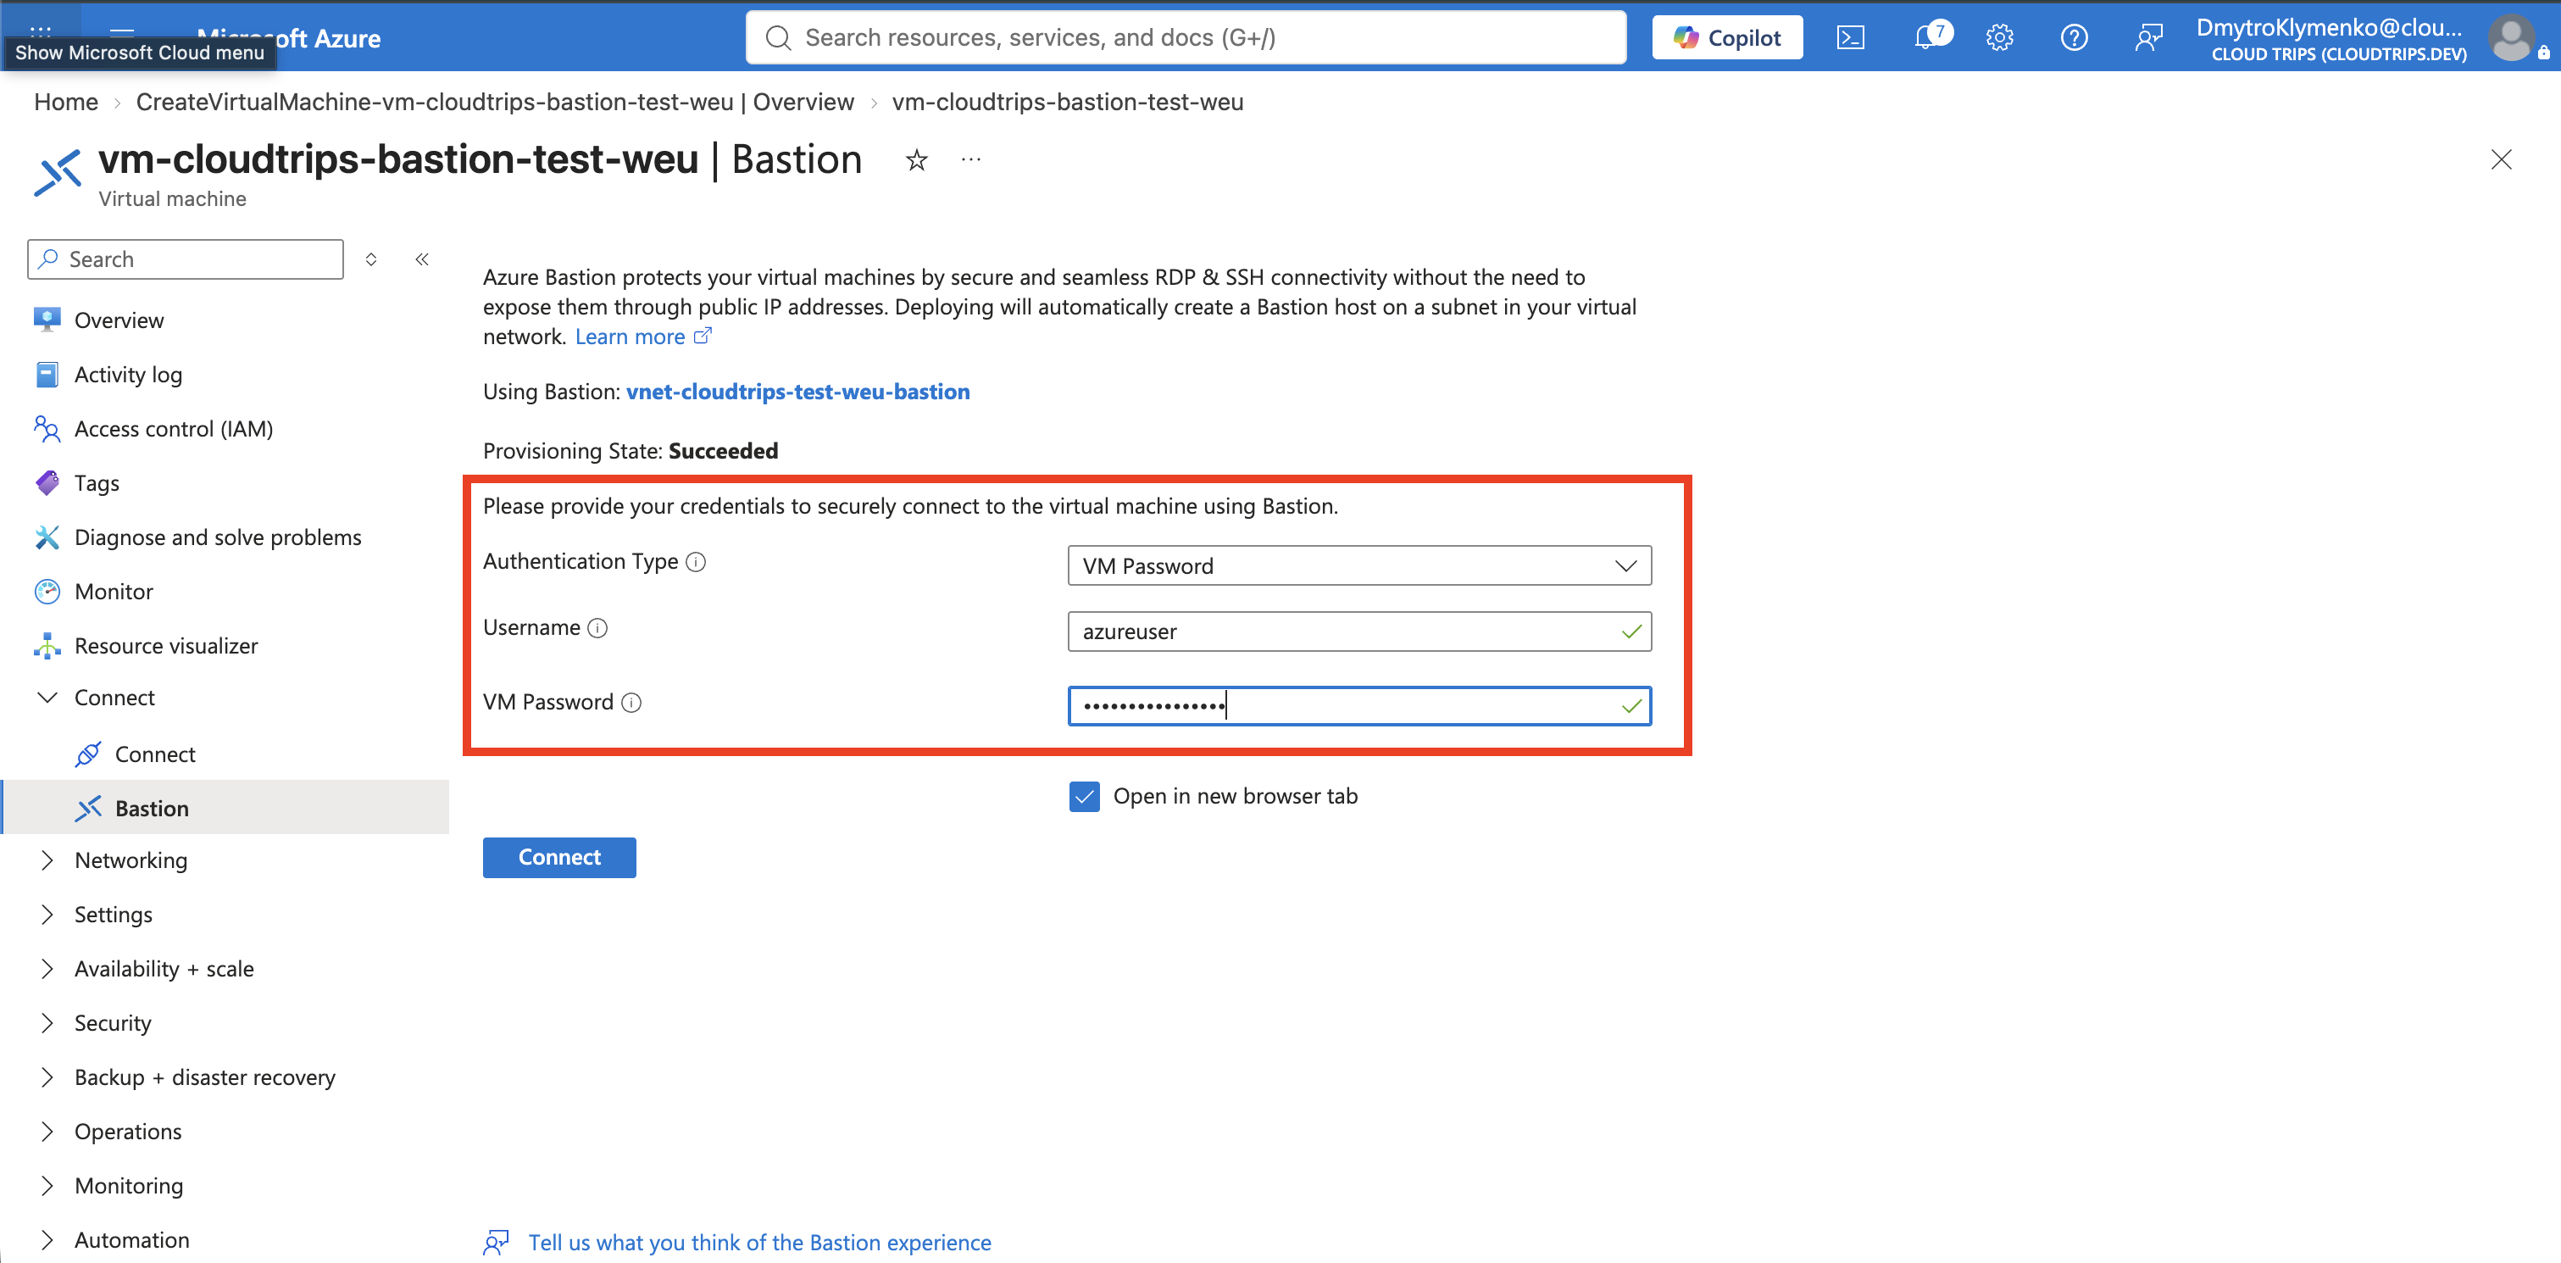Open Cloud Shell from the top bar
Viewport: 2561px width, 1263px height.
pyautogui.click(x=1849, y=38)
